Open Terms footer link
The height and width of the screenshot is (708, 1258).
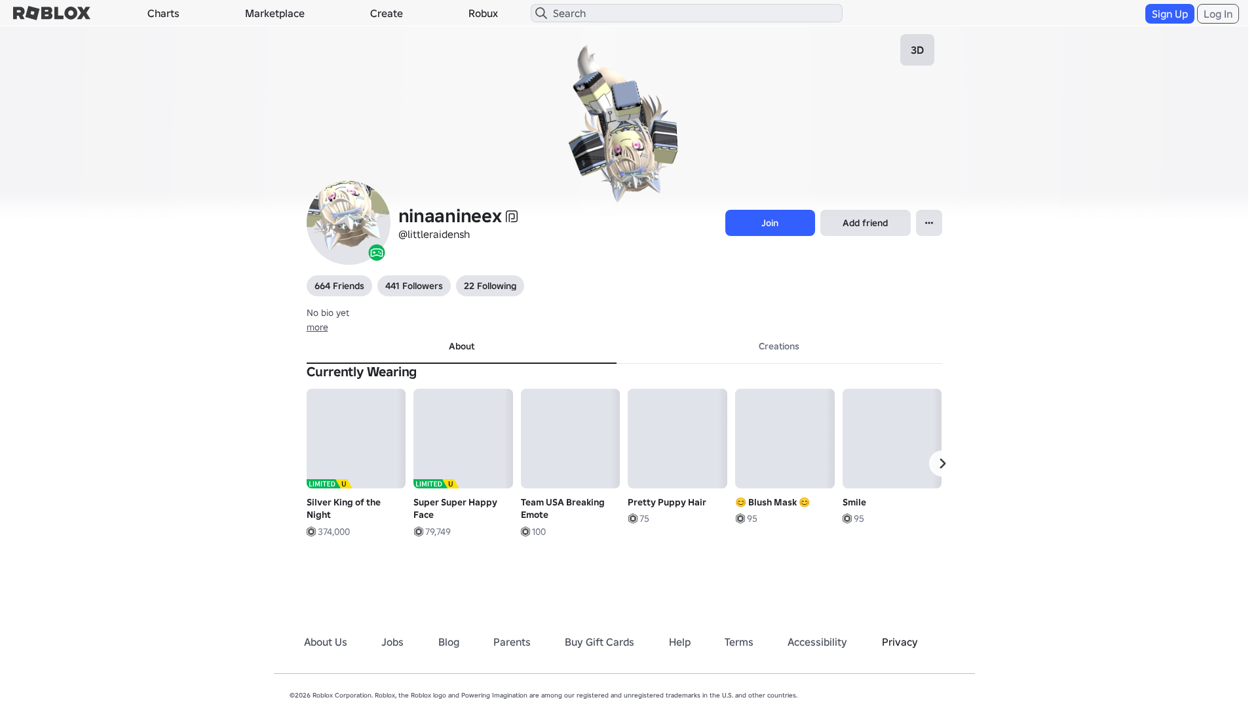pyautogui.click(x=739, y=642)
